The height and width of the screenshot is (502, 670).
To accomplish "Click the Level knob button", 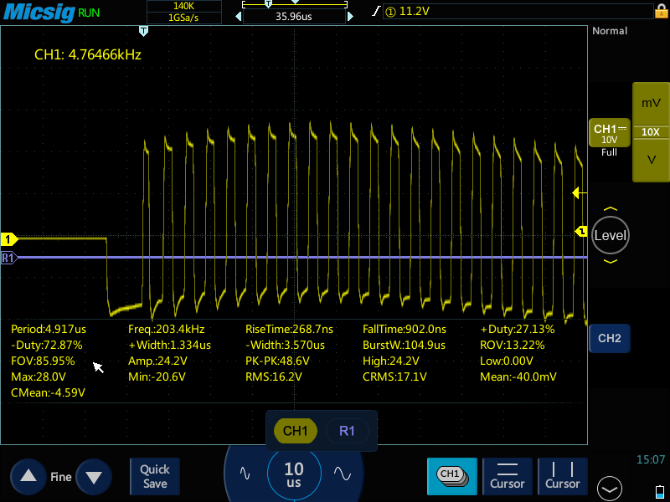I will (611, 235).
